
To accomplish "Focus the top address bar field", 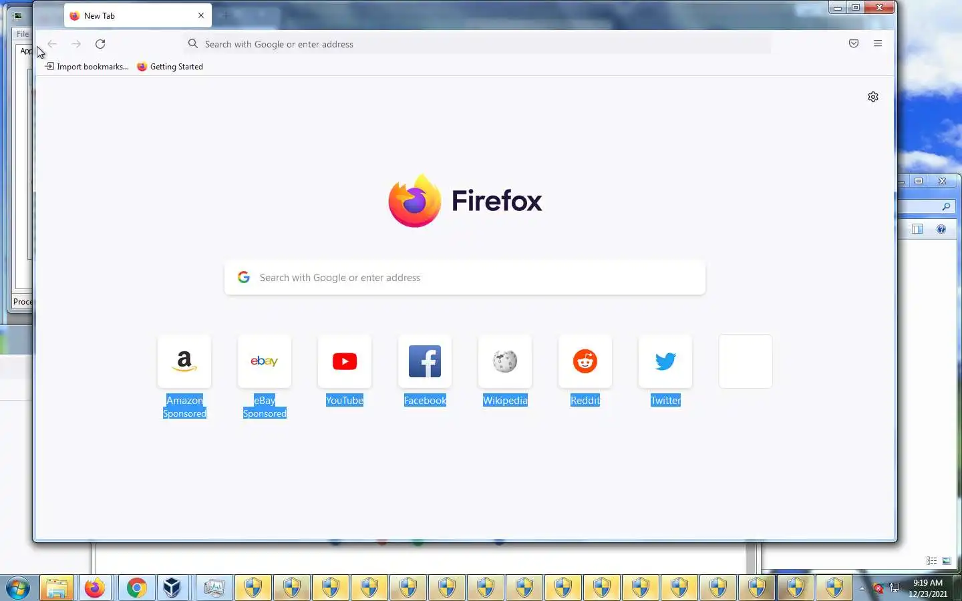I will coord(477,44).
